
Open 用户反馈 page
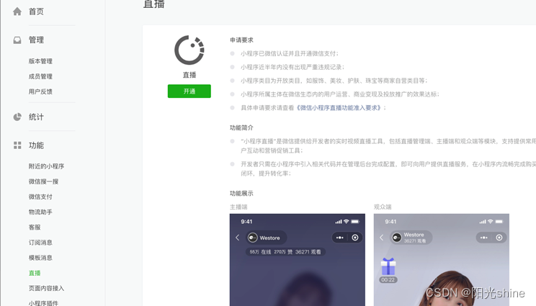point(40,91)
